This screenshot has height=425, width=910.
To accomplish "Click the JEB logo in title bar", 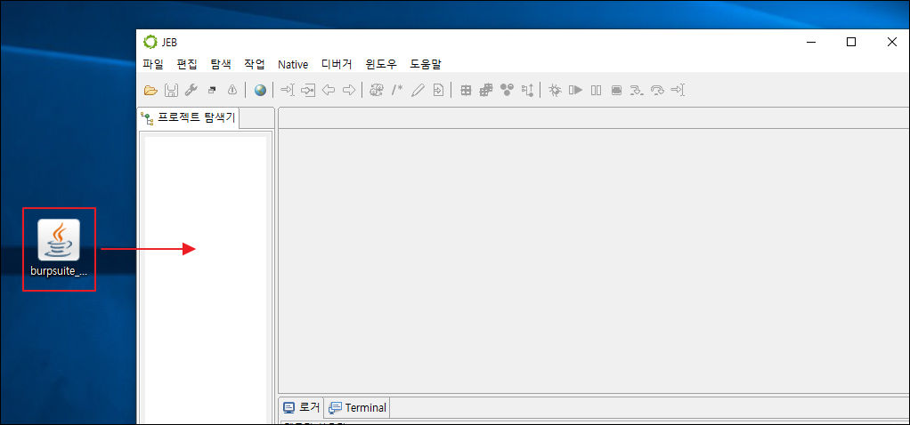I will click(x=150, y=42).
